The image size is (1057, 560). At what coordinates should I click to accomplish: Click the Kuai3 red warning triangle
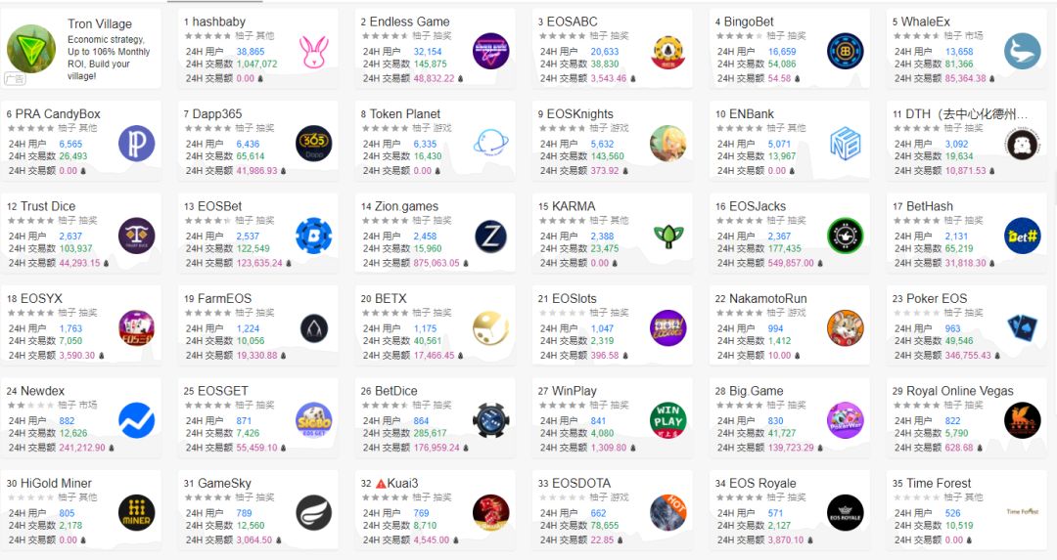(x=381, y=484)
